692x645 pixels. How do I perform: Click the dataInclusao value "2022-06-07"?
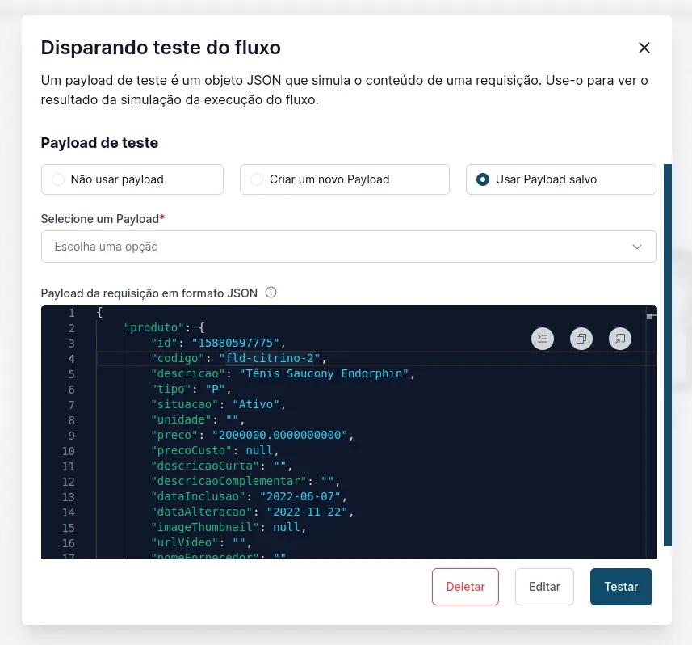click(x=300, y=496)
